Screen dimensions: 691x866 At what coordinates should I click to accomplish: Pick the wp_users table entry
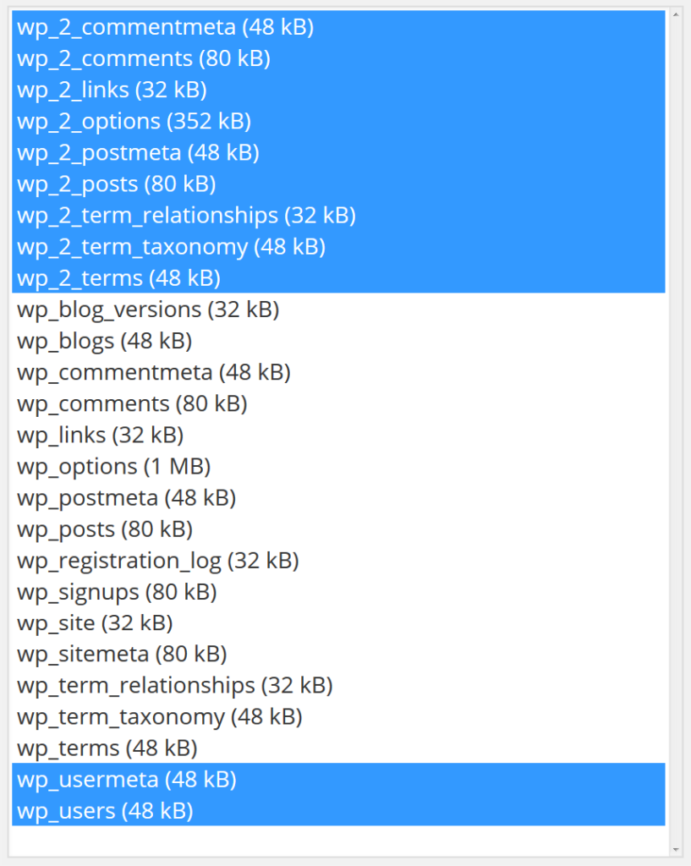click(x=105, y=811)
